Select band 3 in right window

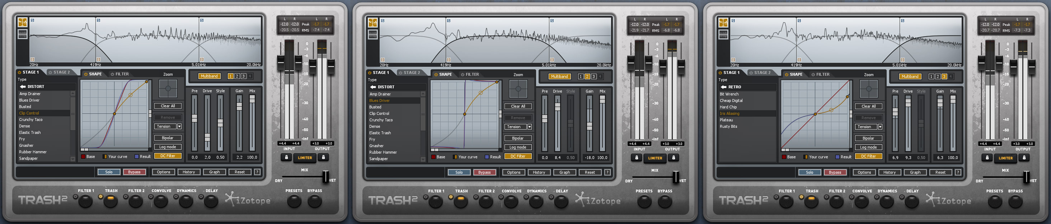click(x=944, y=77)
